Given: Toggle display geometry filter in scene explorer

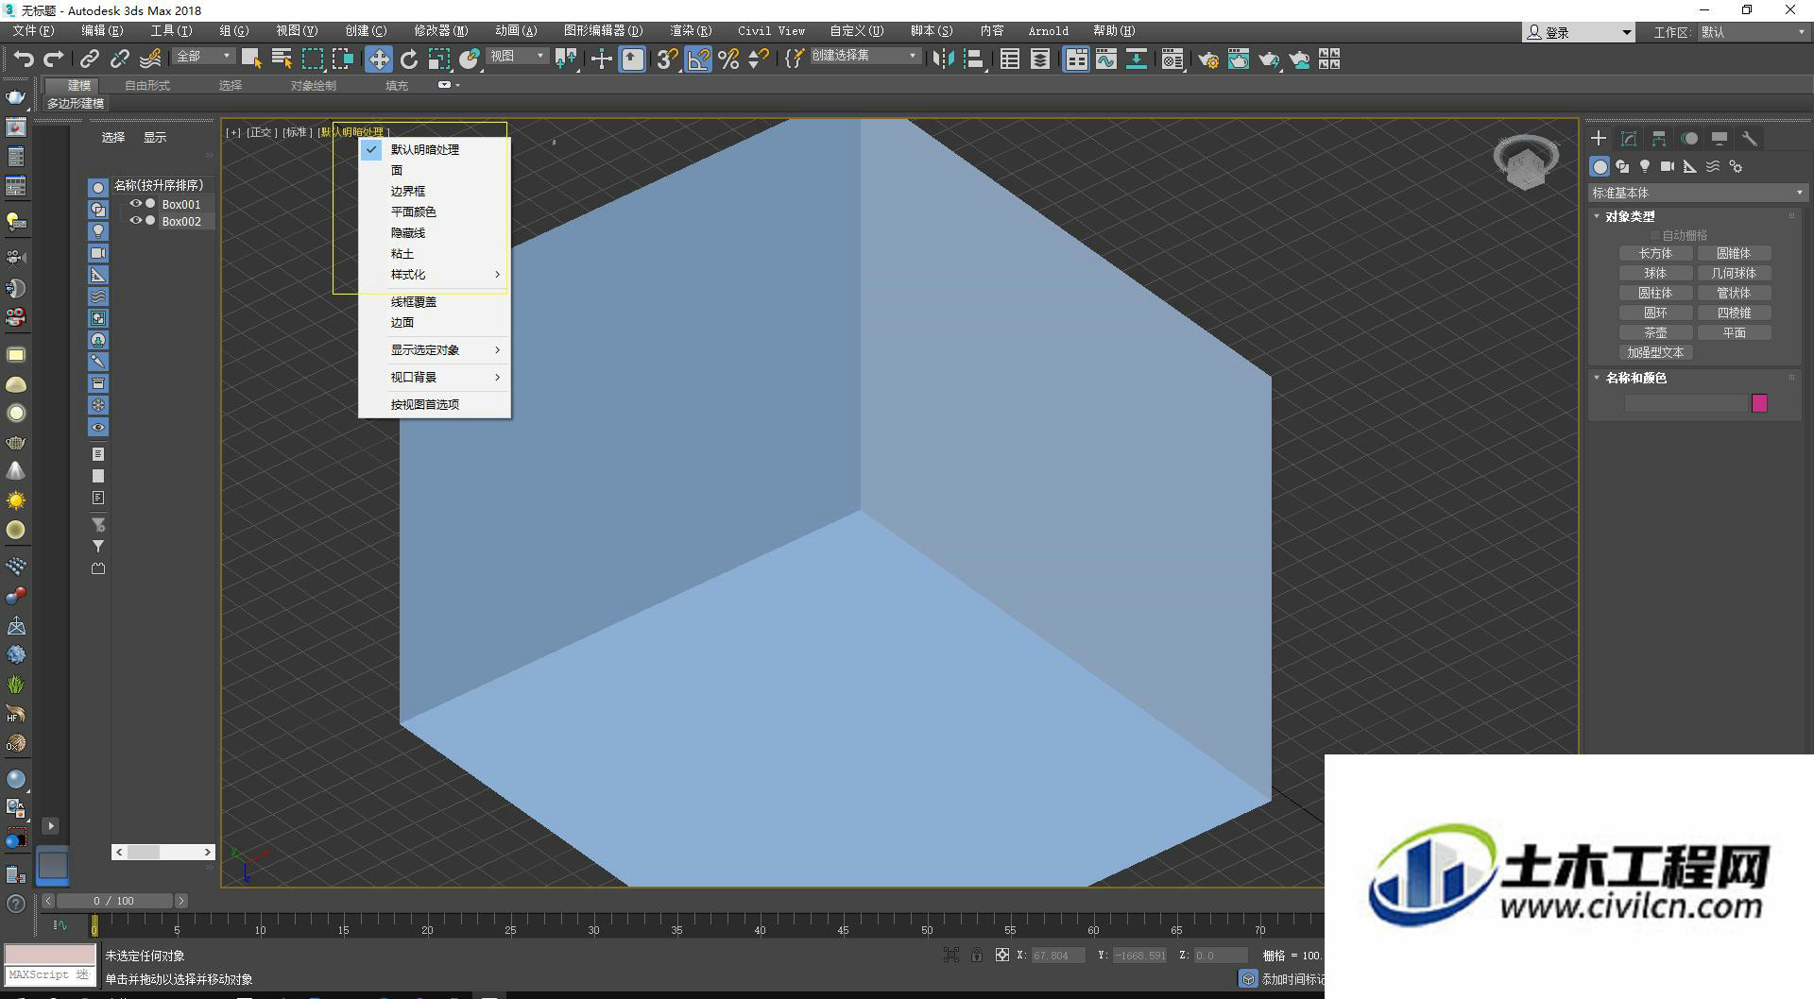Looking at the screenshot, I should (98, 188).
